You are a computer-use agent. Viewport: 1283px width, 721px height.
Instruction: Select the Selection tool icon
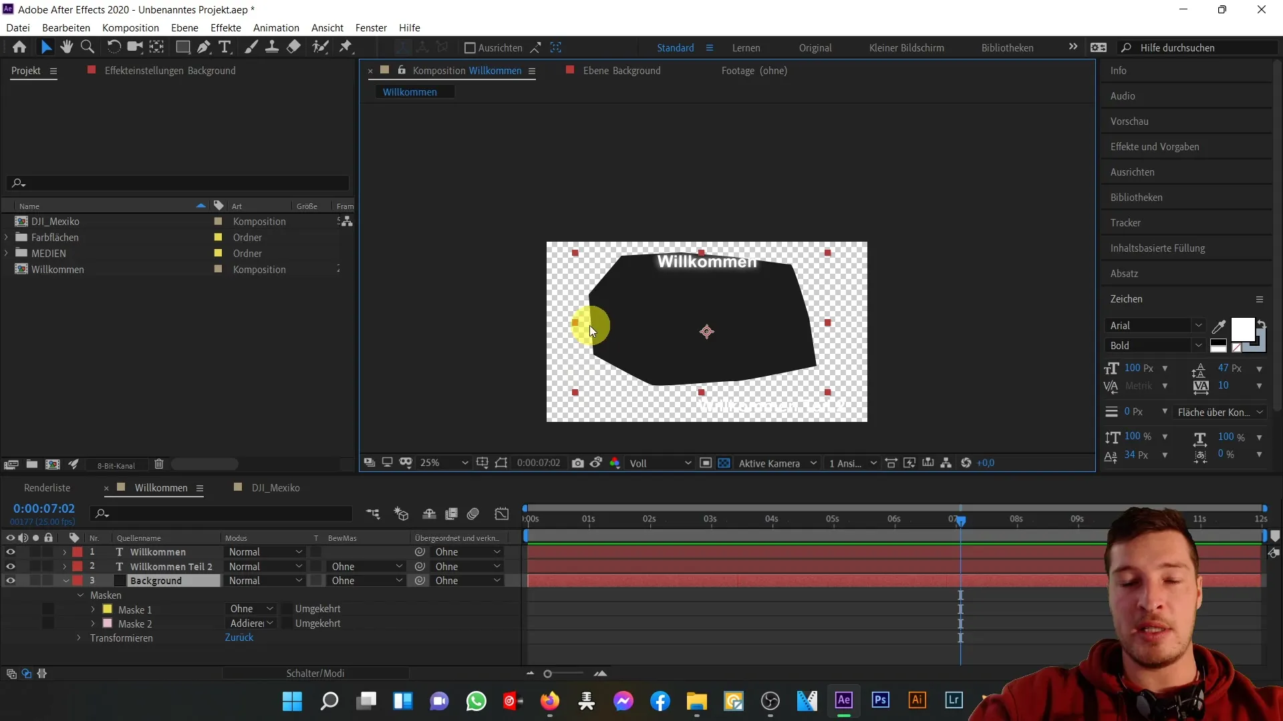pos(46,47)
